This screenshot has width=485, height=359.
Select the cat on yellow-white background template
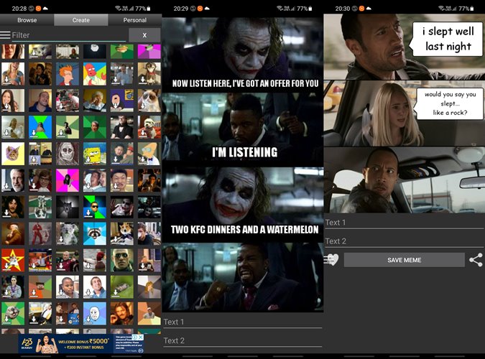click(13, 154)
